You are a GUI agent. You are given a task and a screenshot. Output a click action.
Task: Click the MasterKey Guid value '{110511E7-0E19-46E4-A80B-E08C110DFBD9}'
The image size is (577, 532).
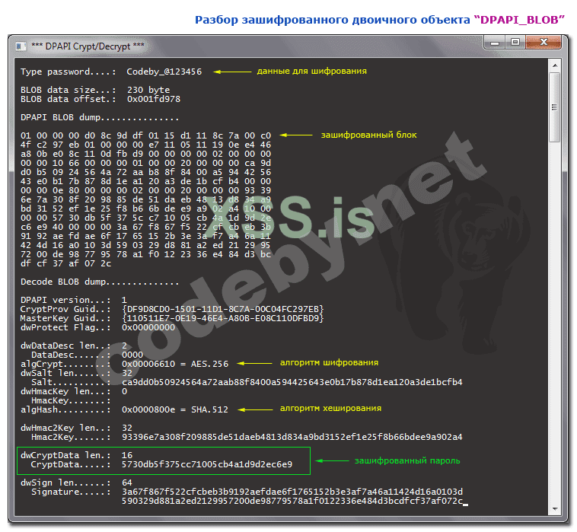tap(222, 318)
